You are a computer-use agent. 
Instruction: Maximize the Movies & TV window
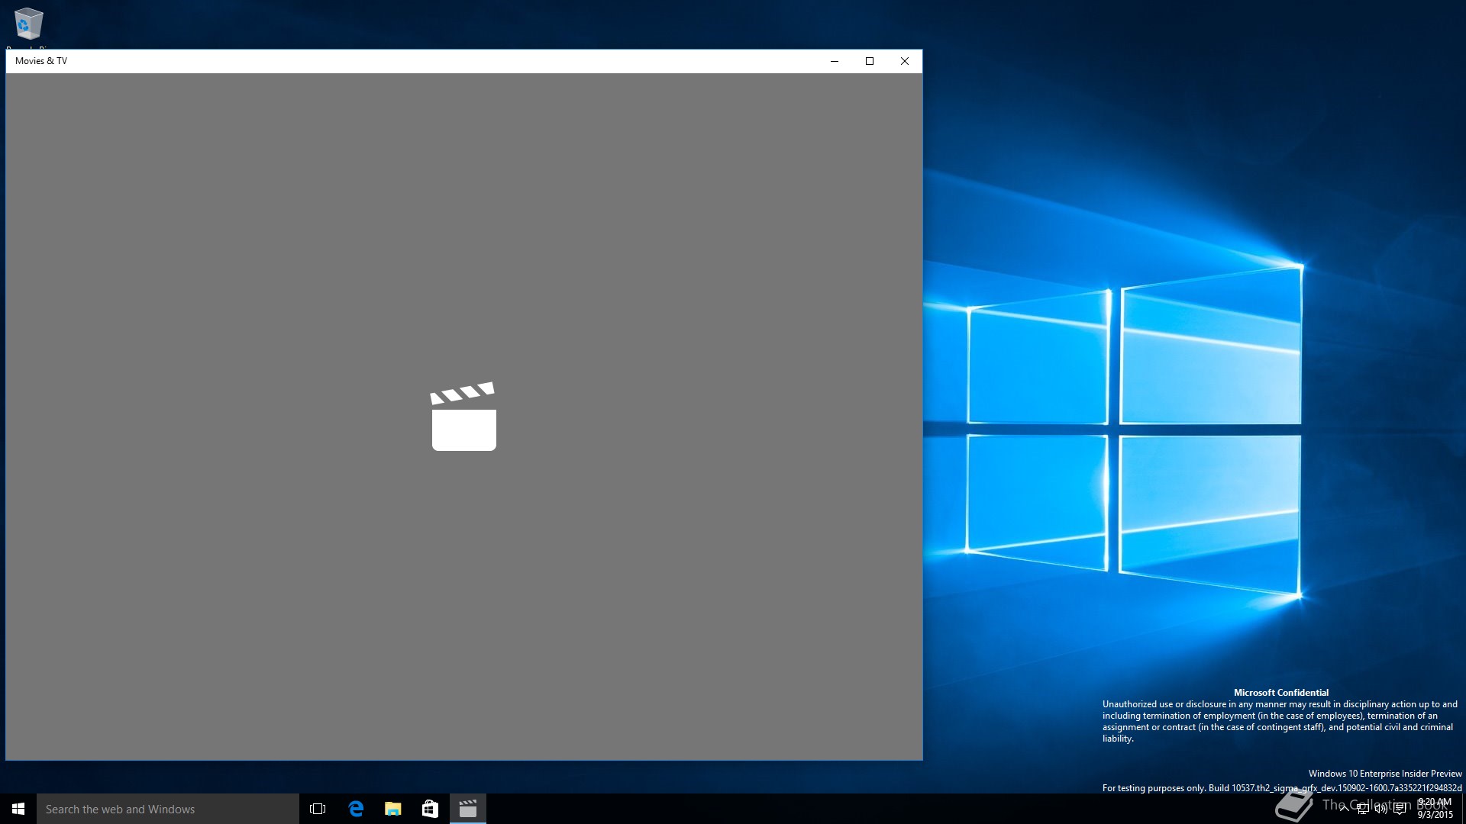tap(870, 61)
